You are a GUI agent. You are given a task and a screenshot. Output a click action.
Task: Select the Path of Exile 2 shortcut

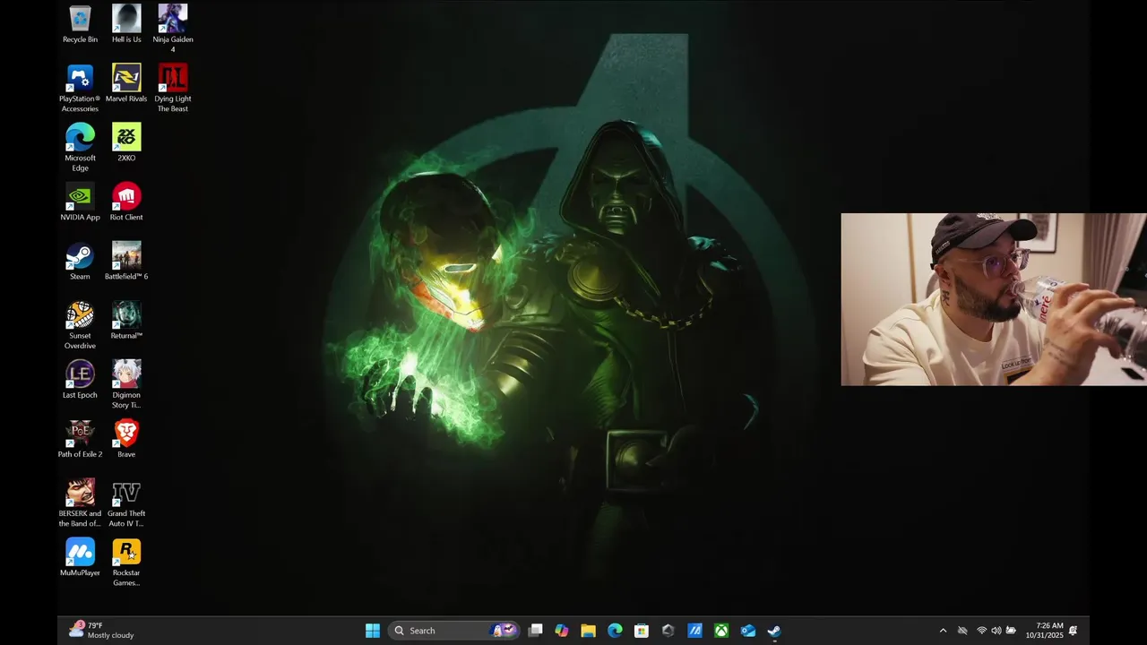[80, 438]
